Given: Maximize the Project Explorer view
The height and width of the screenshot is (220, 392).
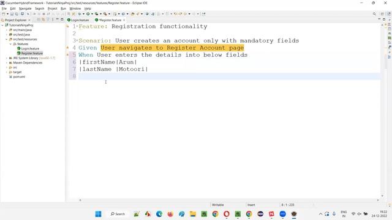Looking at the screenshot, I should point(62,20).
